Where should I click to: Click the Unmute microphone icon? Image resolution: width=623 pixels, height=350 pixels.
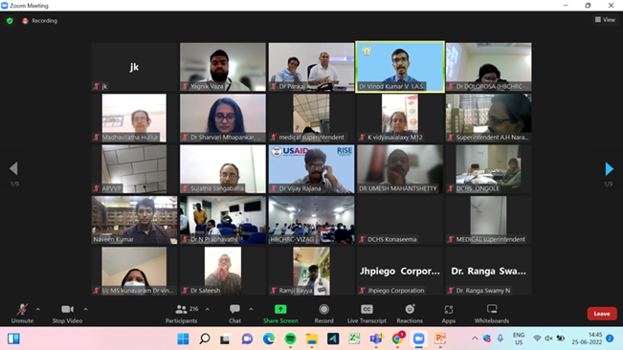(22, 309)
